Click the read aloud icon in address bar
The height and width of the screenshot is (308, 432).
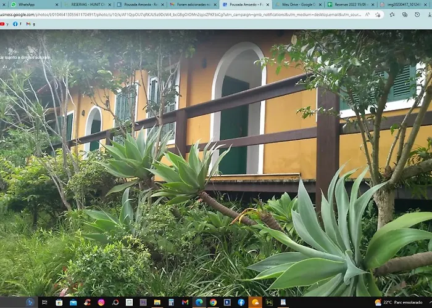pos(368,15)
